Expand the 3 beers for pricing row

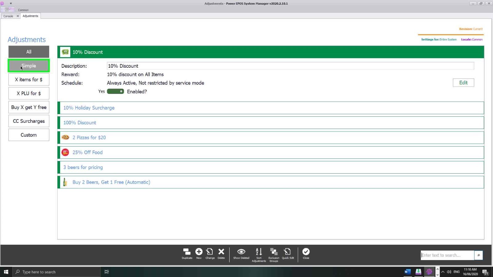pos(271,167)
